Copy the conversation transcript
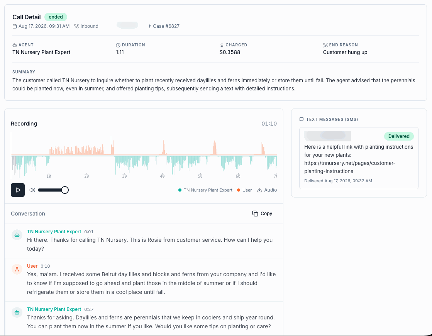 coord(262,214)
